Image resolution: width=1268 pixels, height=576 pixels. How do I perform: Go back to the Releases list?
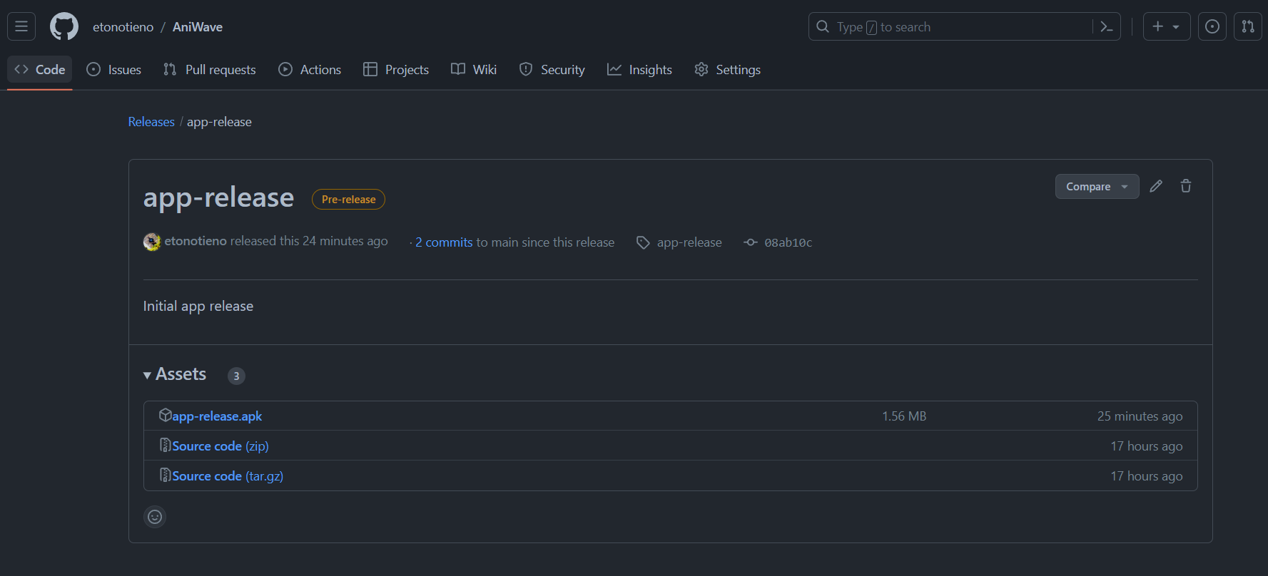[151, 122]
